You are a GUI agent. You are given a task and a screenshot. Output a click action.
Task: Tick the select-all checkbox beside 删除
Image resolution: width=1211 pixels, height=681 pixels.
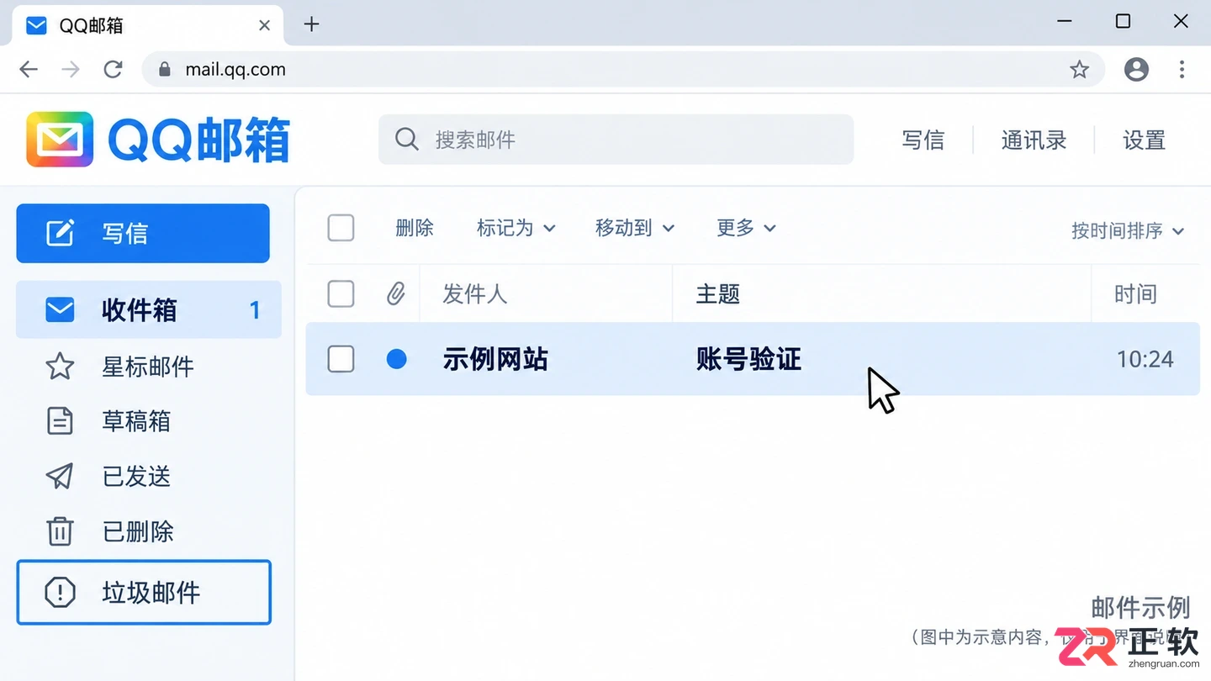click(x=341, y=228)
